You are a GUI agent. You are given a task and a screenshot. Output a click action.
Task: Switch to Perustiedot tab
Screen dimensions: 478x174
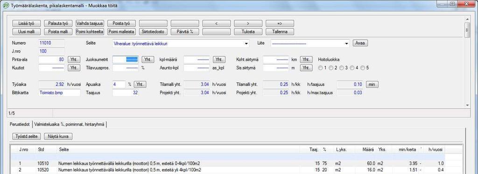20,124
